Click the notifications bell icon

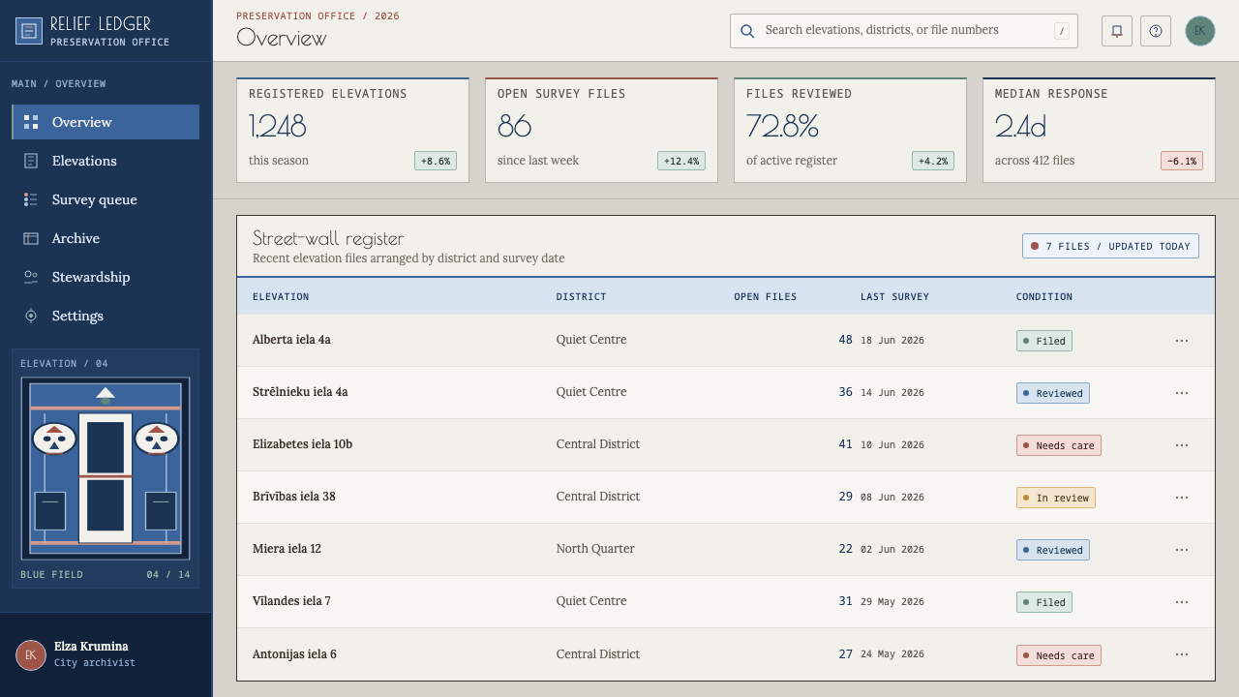pos(1117,31)
